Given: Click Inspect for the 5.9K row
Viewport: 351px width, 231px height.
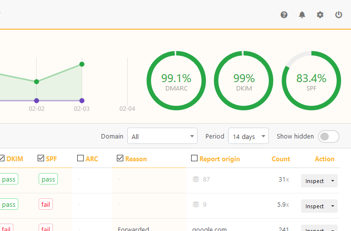Looking at the screenshot, I should pyautogui.click(x=314, y=206).
